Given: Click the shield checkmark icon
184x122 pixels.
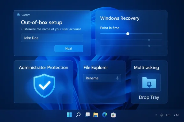Looking at the screenshot, I should point(44,86).
